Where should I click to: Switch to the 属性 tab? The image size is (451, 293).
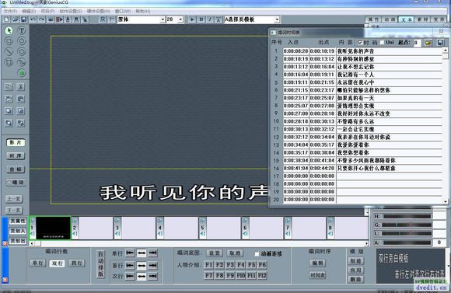coord(374,19)
